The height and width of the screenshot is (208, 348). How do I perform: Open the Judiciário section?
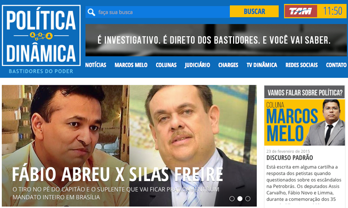(x=197, y=65)
